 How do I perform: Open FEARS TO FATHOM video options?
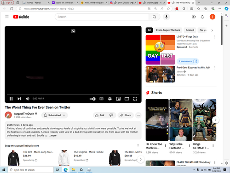tap(214, 162)
